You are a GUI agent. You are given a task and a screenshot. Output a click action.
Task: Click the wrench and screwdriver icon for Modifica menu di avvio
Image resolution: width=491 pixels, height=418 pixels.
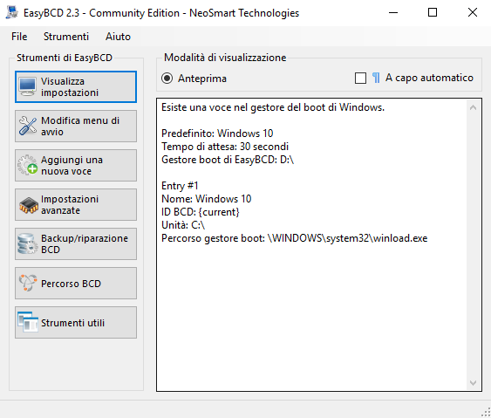pyautogui.click(x=28, y=126)
